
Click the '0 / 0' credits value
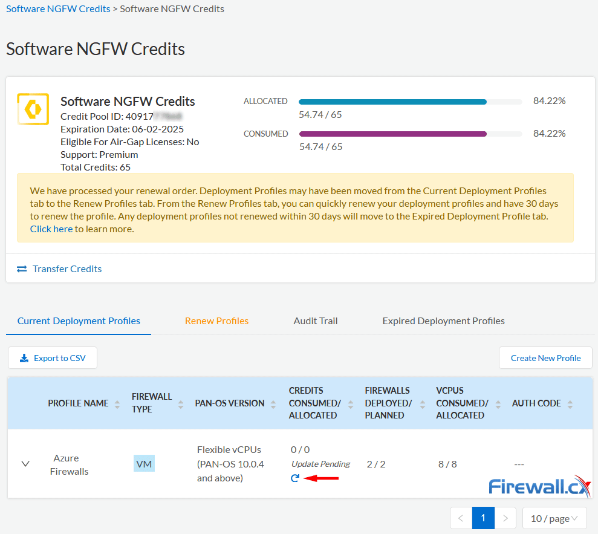[x=300, y=450]
